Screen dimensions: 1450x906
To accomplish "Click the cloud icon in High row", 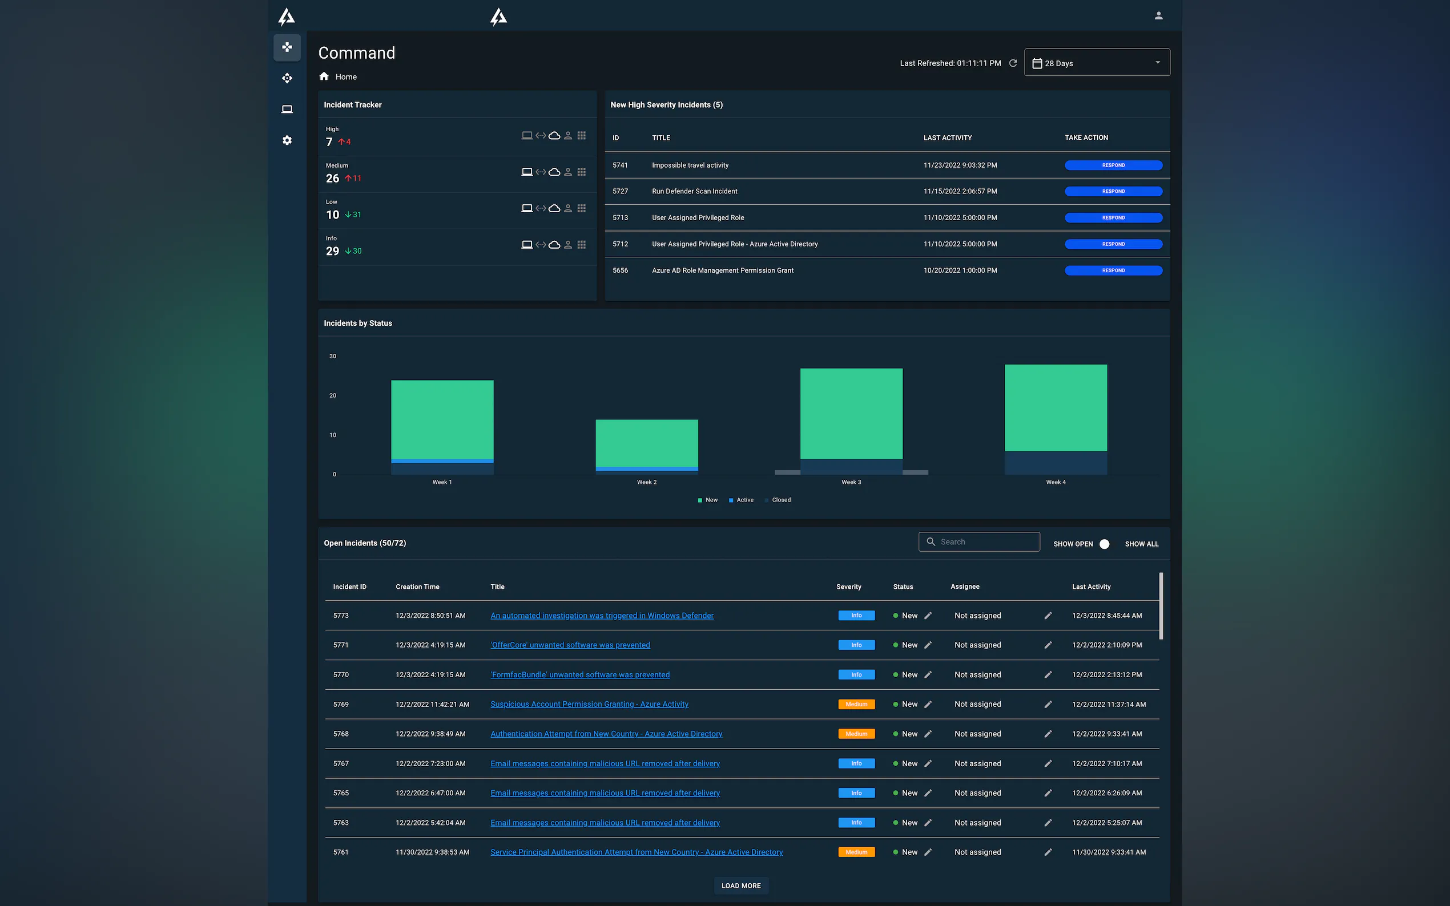I will 554,135.
